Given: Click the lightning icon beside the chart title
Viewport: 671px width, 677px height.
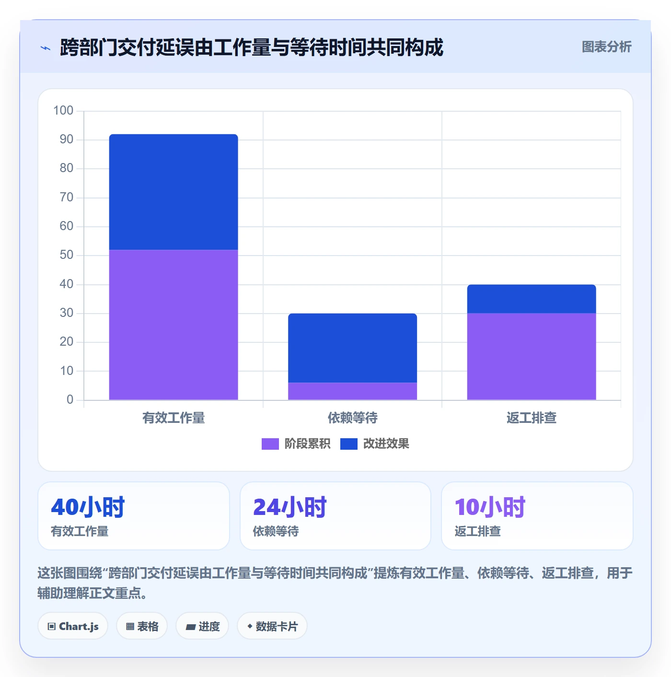Looking at the screenshot, I should (46, 48).
